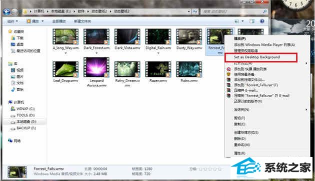
Task: Click the refresh button beside address bar
Action: tap(195, 11)
